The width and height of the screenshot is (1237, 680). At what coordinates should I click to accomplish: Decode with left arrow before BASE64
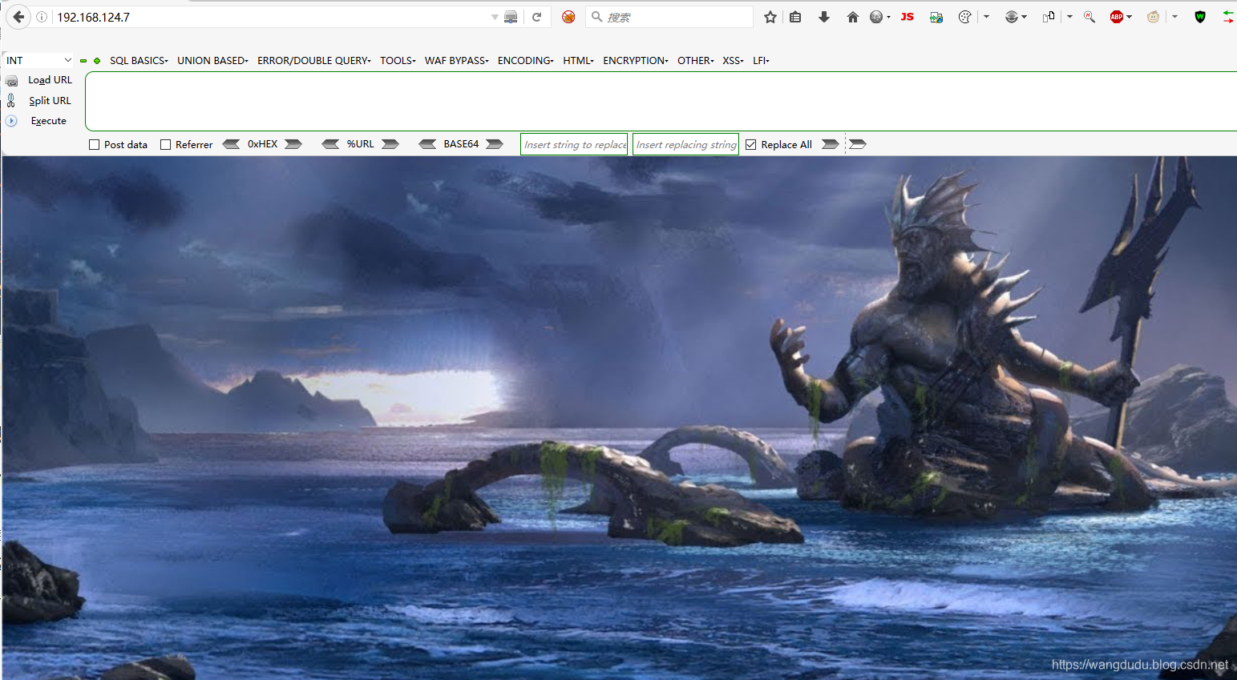coord(427,144)
